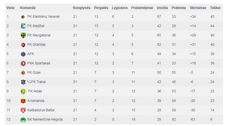Click the FK Granitas team logo
225x126 pixels.
coord(23,45)
